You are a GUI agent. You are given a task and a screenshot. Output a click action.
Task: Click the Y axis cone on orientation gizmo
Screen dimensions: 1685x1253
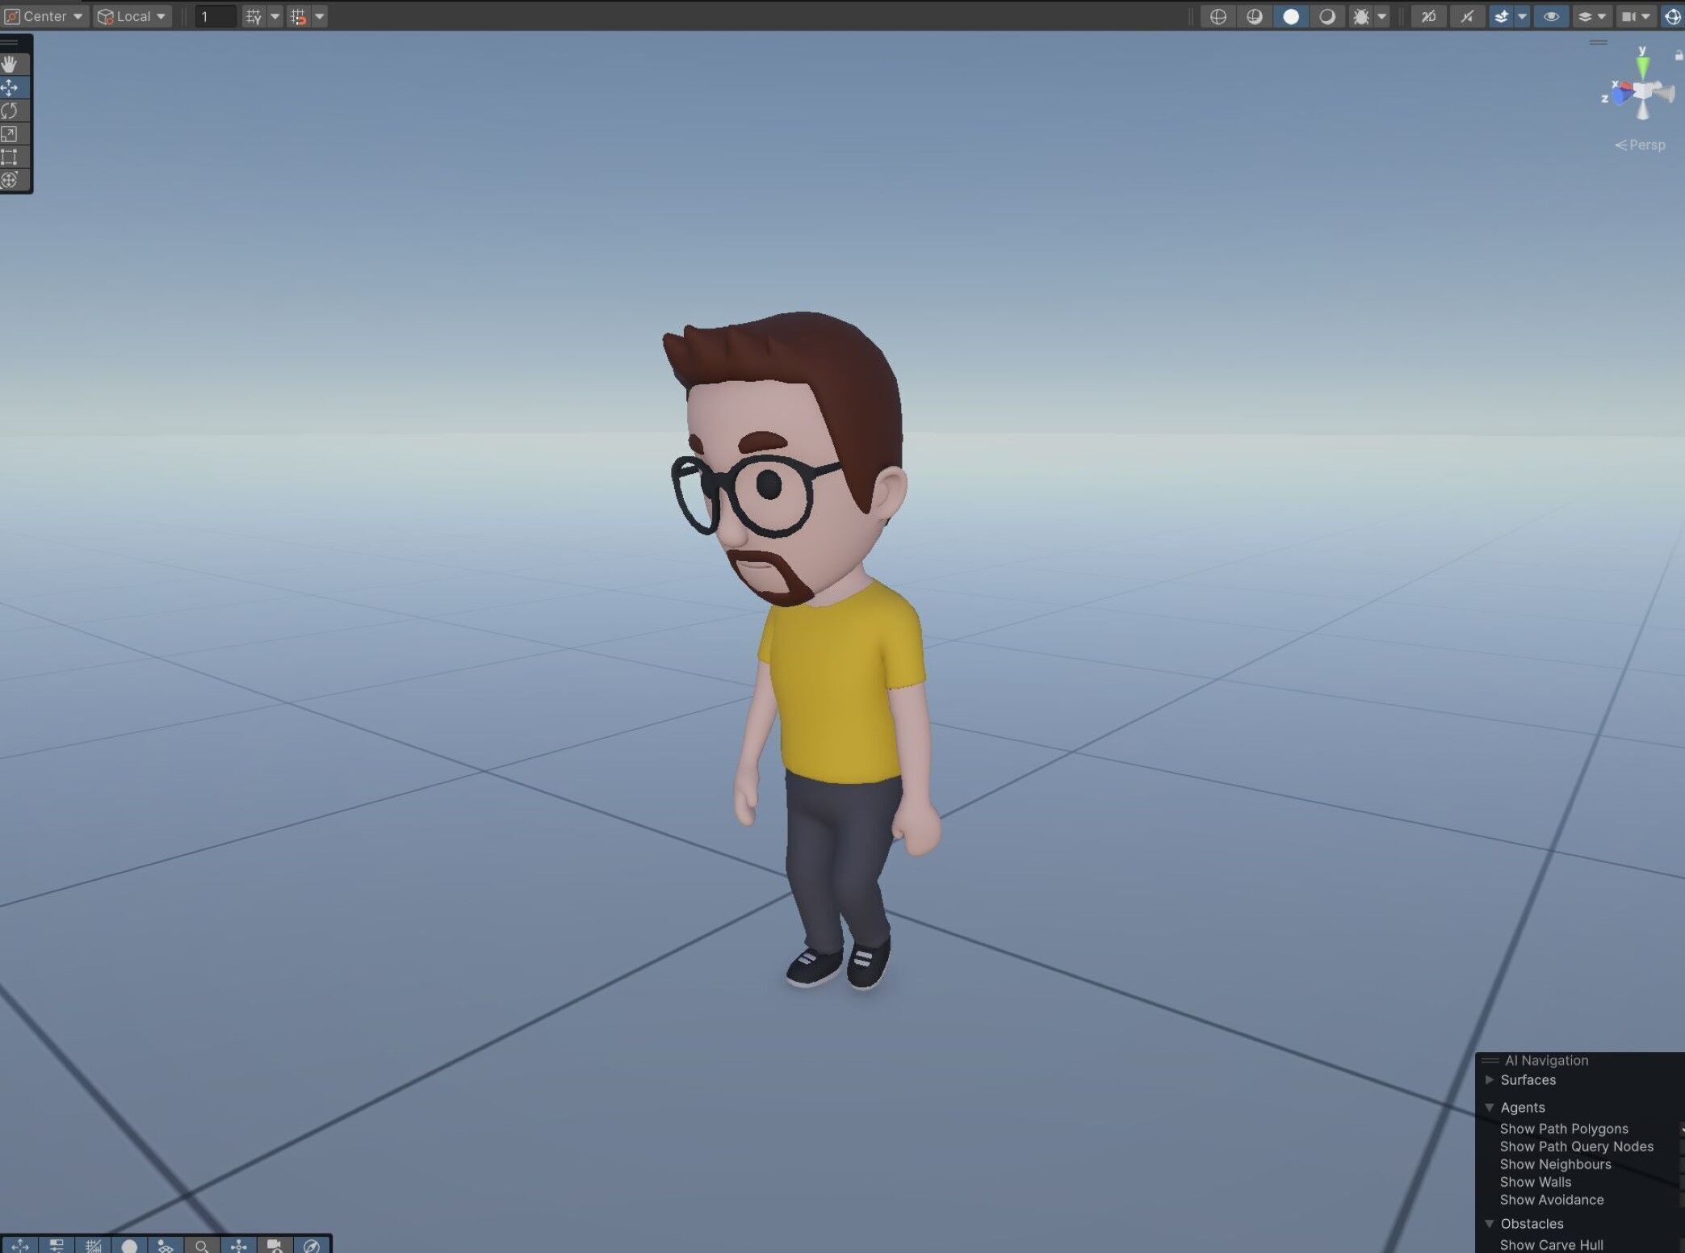coord(1642,69)
